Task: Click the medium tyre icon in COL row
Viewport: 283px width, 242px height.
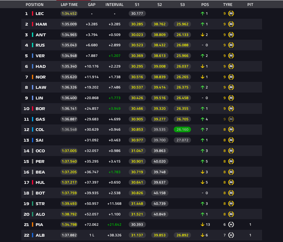Action: [x=231, y=129]
